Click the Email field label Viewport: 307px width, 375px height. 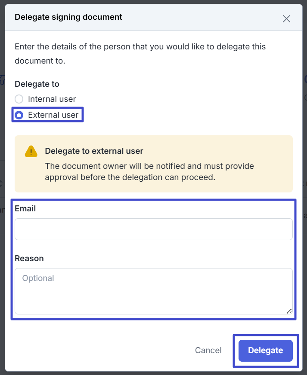(25, 209)
